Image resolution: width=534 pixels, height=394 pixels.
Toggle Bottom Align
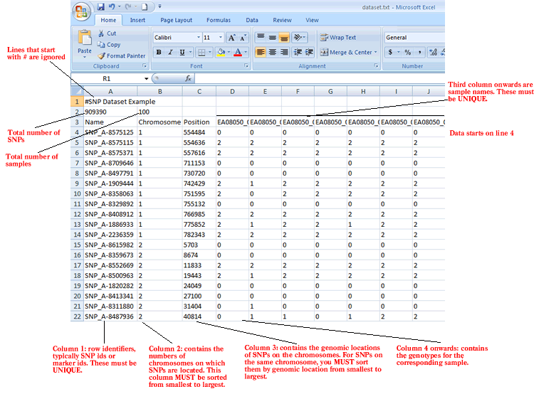pos(284,37)
